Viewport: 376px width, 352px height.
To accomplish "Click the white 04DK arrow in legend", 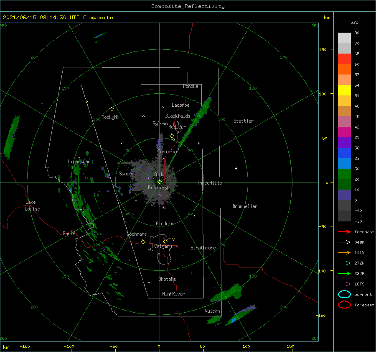I will tap(344, 242).
